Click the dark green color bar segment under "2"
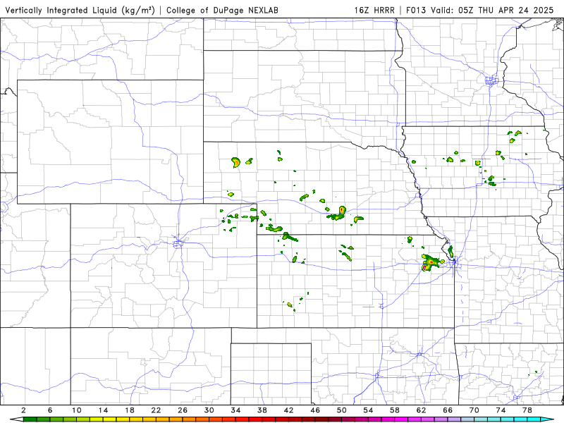Screen dimensions: 564x423 click(30, 419)
